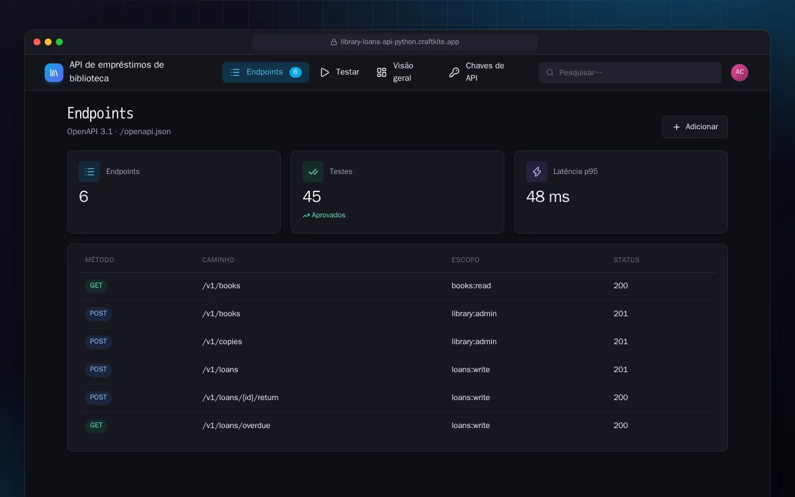The image size is (795, 497).
Task: Click the library books app logo icon
Action: point(54,73)
